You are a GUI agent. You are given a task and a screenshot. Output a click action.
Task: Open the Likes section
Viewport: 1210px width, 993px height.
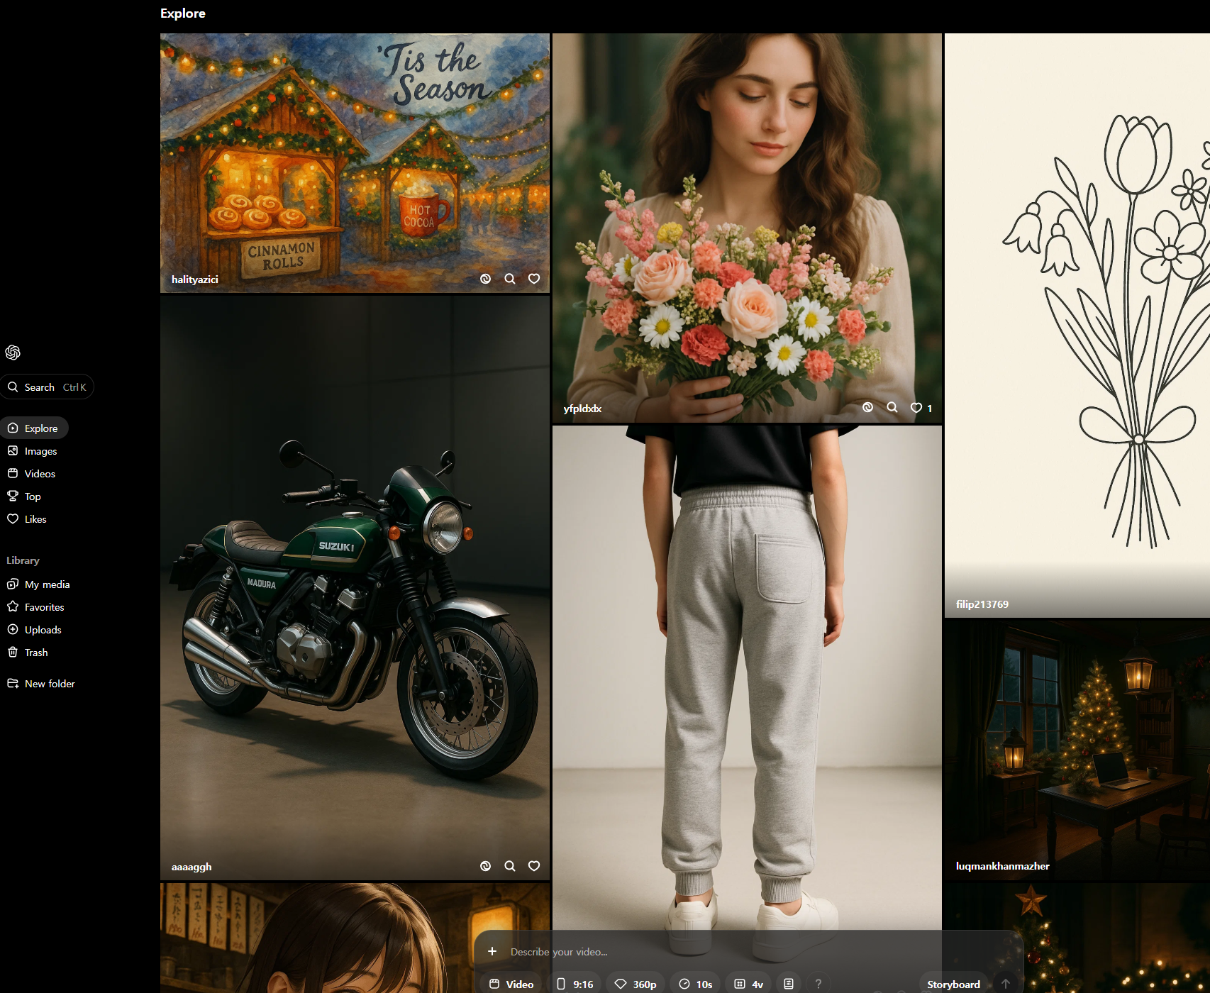27,519
